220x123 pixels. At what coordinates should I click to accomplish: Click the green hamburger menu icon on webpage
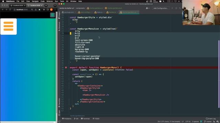(53, 15)
